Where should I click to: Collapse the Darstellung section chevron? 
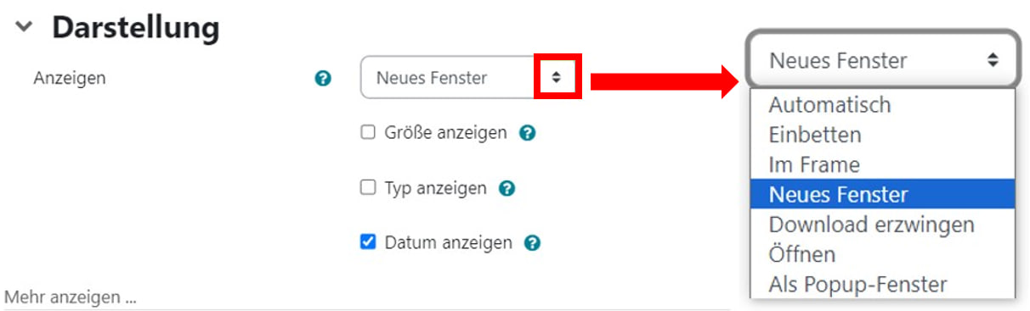25,28
